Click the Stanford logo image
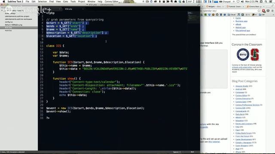 pyautogui.click(x=255, y=55)
